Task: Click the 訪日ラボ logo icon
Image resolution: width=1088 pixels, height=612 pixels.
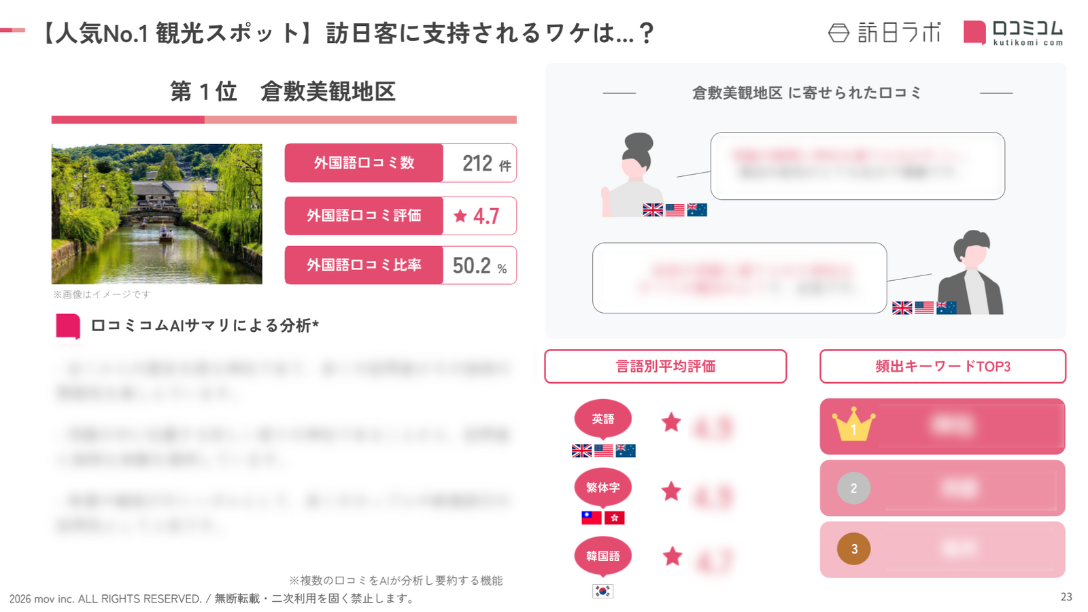Action: [838, 33]
